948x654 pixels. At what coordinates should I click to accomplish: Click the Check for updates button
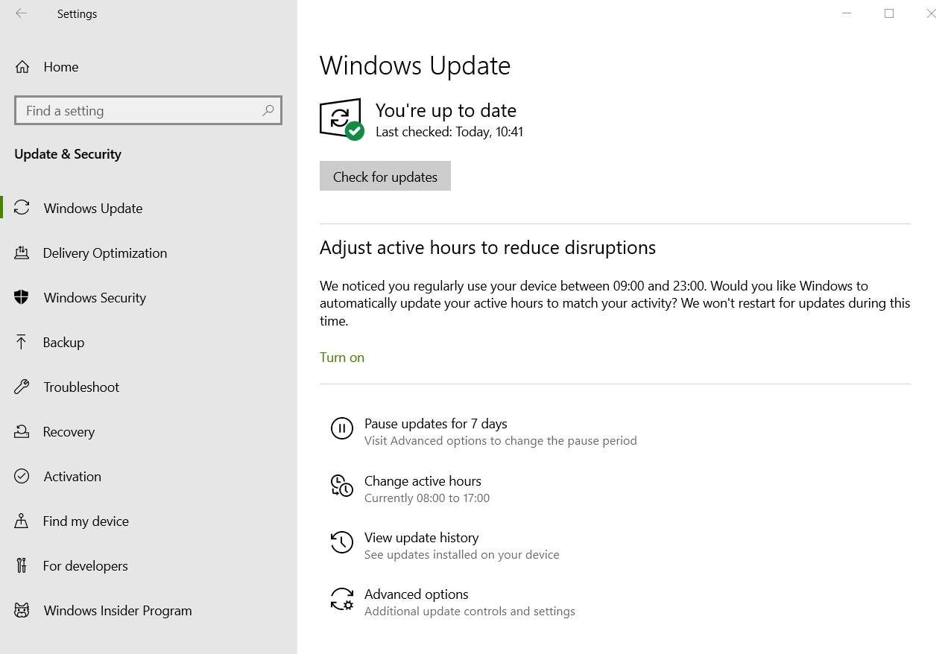click(x=385, y=176)
